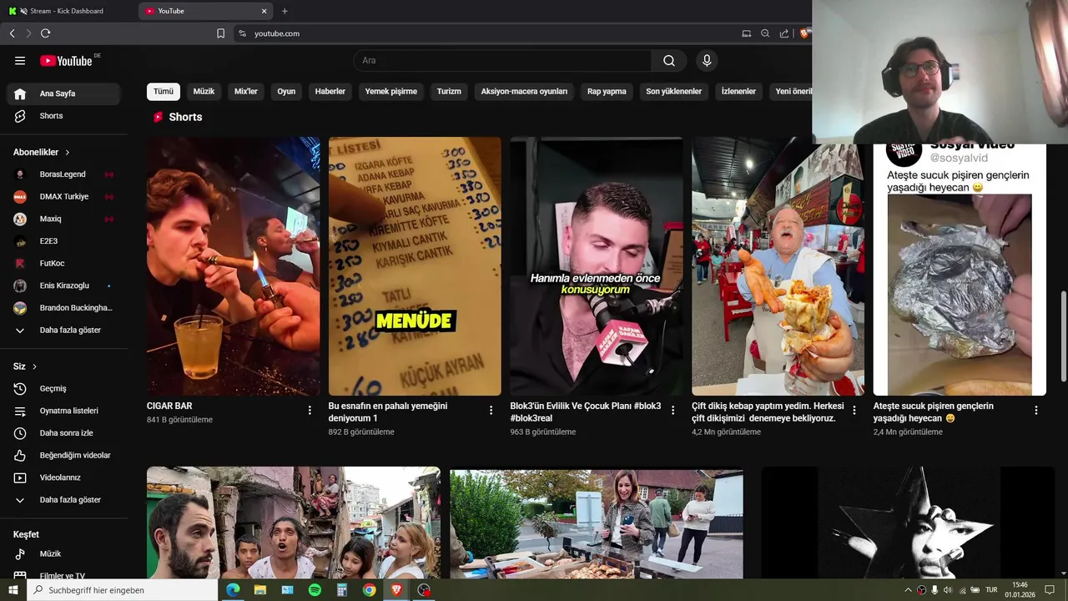Open the Brave Shields lion icon

pyautogui.click(x=804, y=33)
